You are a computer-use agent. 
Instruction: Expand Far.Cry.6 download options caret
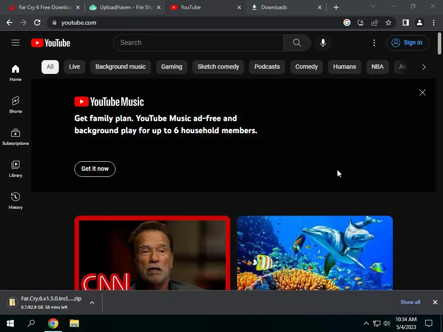(x=92, y=303)
